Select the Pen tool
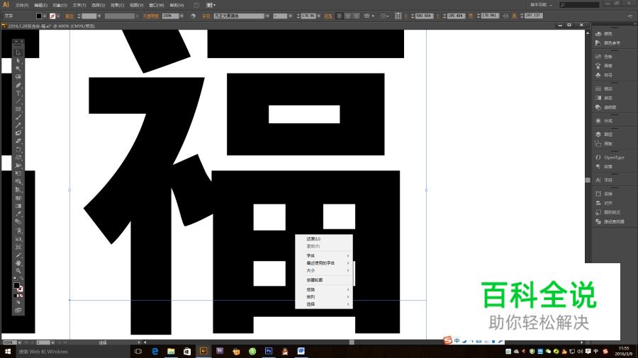The width and height of the screenshot is (638, 358). click(x=18, y=85)
